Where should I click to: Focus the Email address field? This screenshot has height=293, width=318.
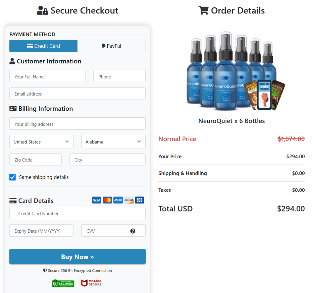click(x=77, y=93)
